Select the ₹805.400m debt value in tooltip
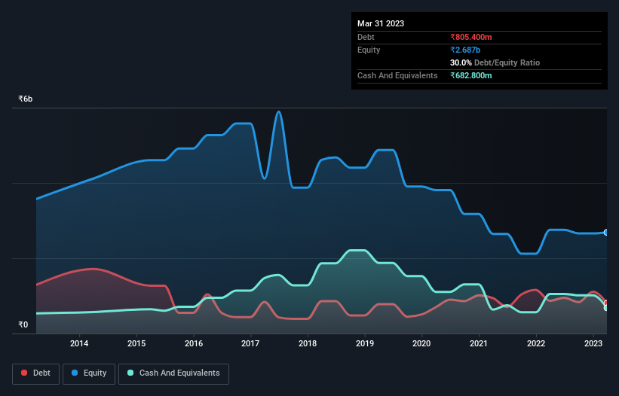 (x=471, y=37)
